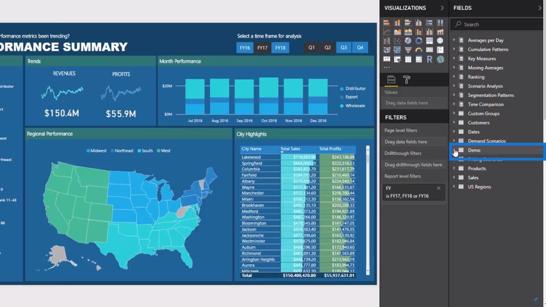Screen dimensions: 546x307
Task: Expand the Scenario Analysis table
Action: click(454, 85)
